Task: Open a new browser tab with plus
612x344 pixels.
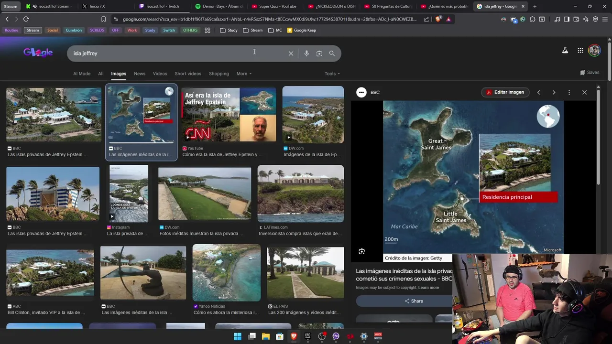Action: coord(535,6)
